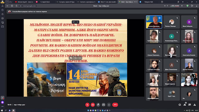
Task: Open the green protection shield icon
Action: point(187,6)
